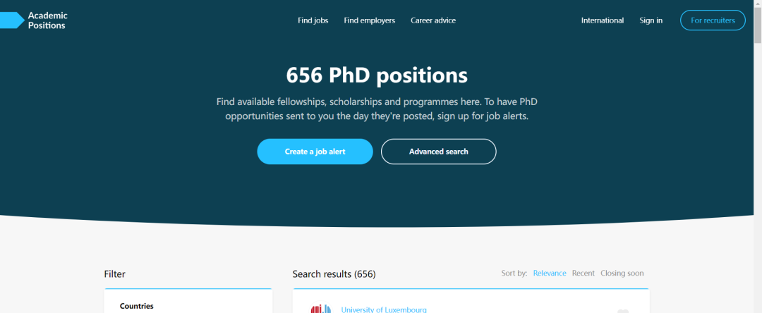The width and height of the screenshot is (762, 313).
Task: Open the International region selector
Action: click(602, 20)
